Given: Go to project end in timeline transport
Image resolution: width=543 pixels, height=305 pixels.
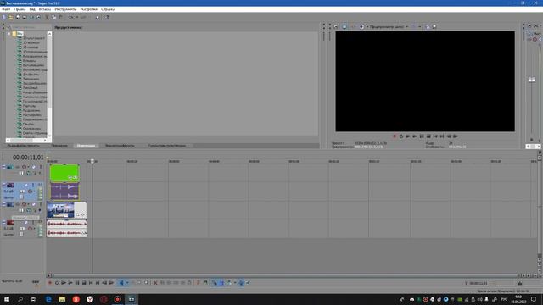Looking at the screenshot, I should [98, 283].
